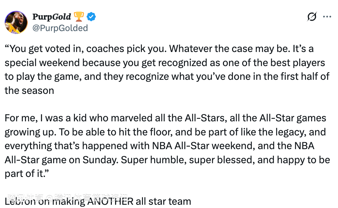Click the words "growing up" in tweet
338x208 pixels.
pos(30,132)
